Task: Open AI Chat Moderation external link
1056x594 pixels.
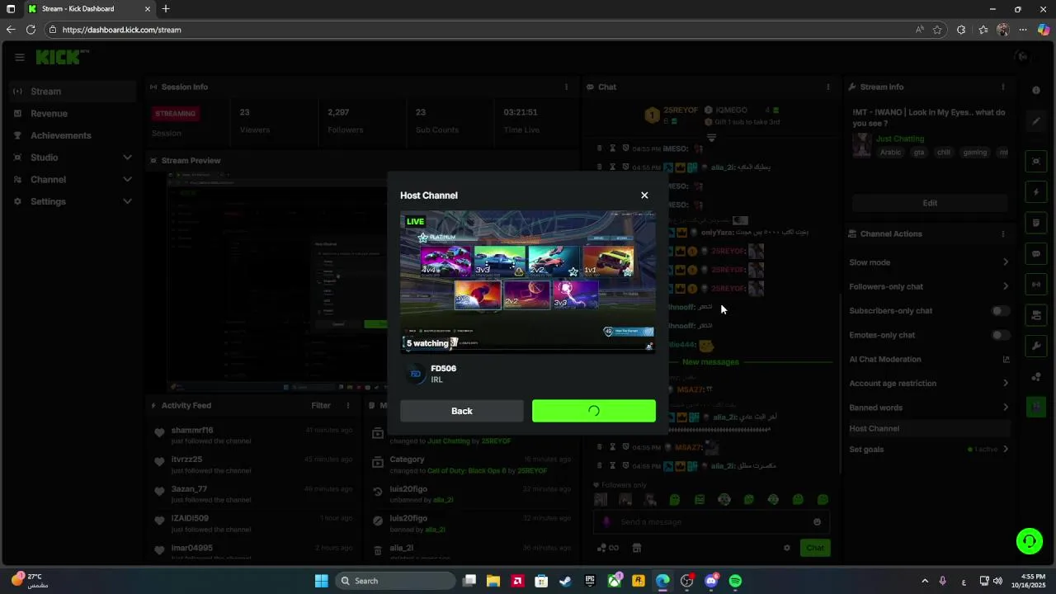Action: click(1006, 359)
